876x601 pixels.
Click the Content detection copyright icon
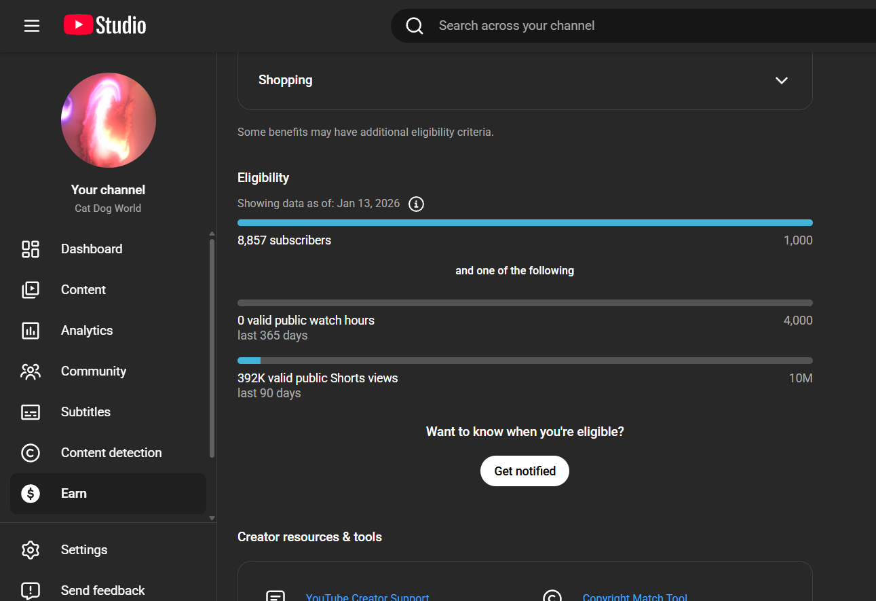[31, 453]
